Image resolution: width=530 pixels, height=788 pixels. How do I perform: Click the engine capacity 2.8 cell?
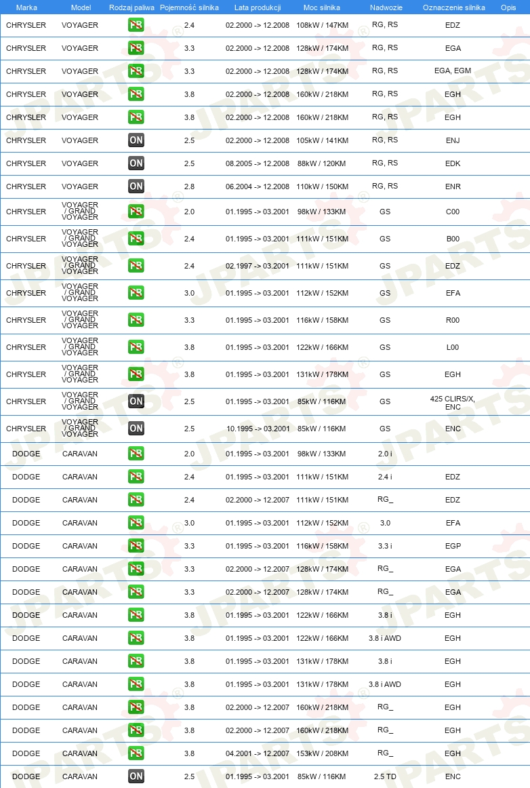[x=189, y=186]
